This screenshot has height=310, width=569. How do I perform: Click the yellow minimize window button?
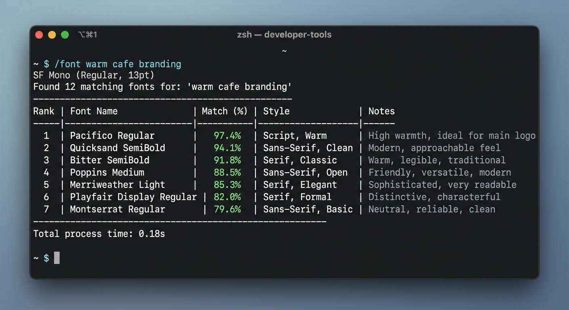point(52,35)
